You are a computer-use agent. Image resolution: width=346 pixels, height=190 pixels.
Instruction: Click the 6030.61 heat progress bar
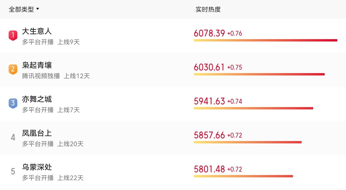click(259, 74)
